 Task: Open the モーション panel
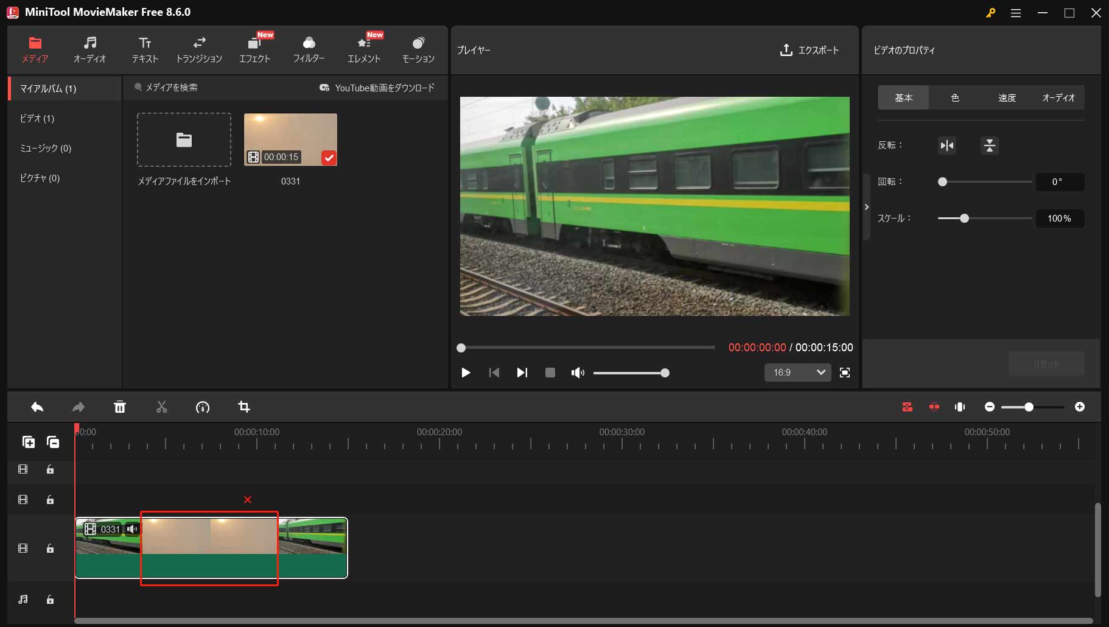tap(418, 49)
